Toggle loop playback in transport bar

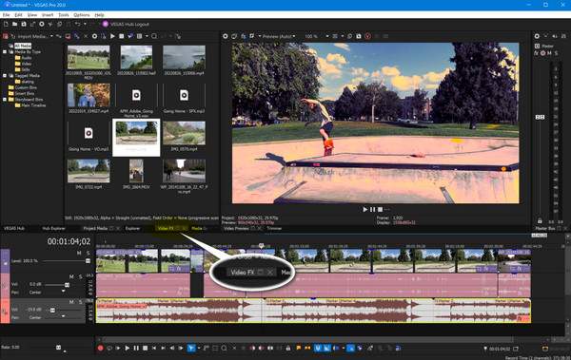(109, 348)
